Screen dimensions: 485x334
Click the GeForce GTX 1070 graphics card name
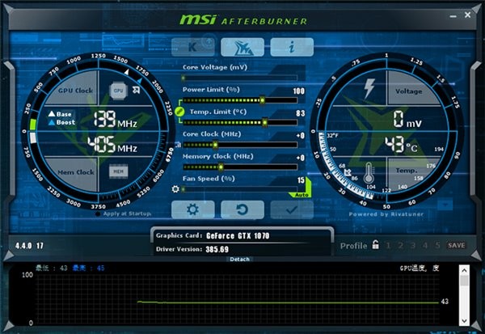pos(238,236)
